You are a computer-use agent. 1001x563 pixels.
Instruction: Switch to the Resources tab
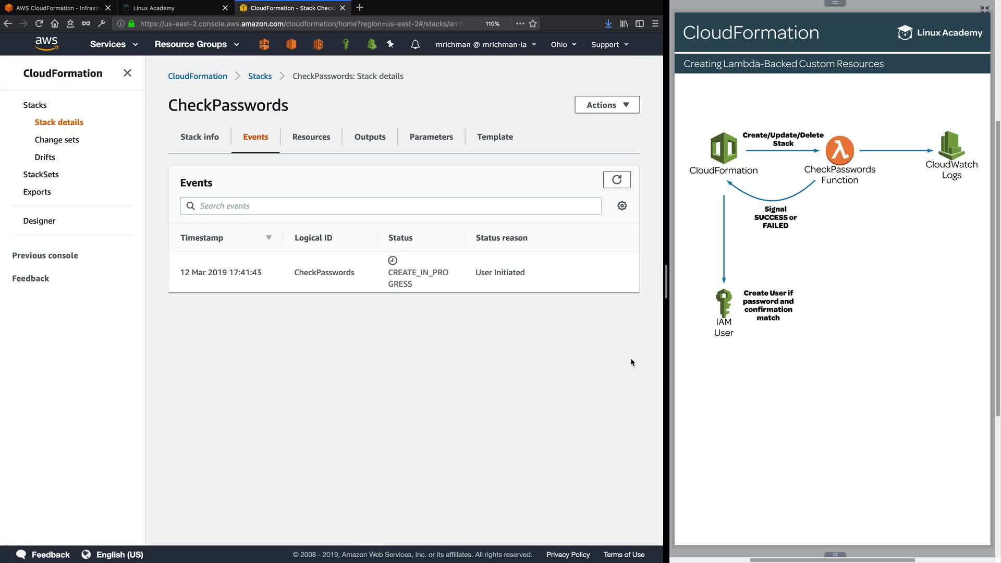pos(311,137)
